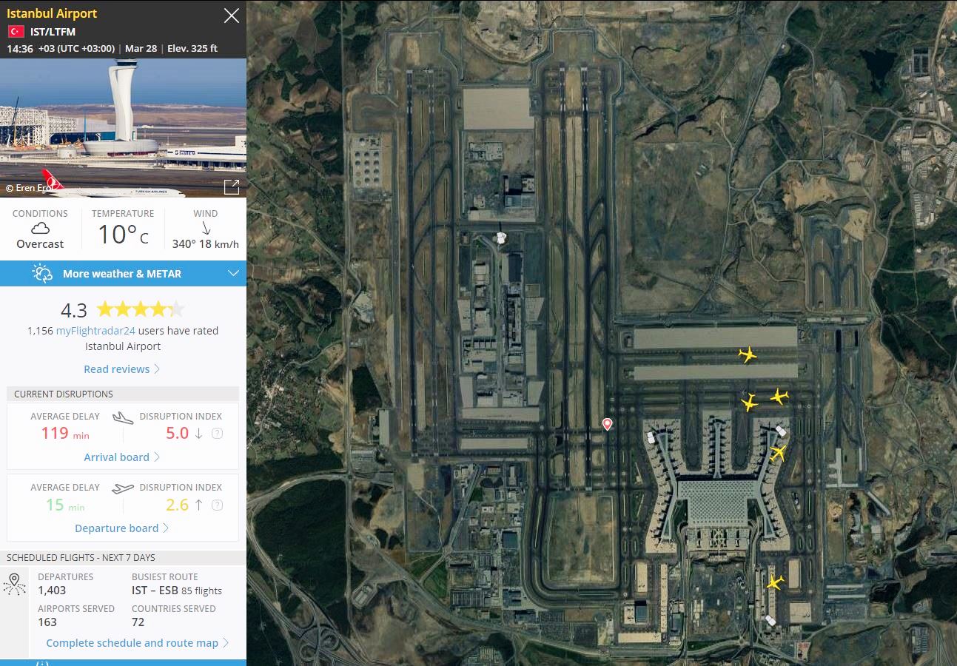The height and width of the screenshot is (666, 957).
Task: Select yellow aircraft south of terminal
Action: point(774,583)
